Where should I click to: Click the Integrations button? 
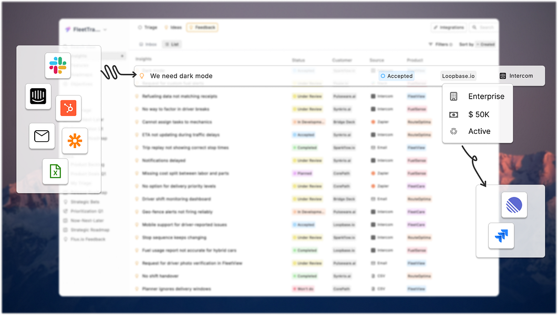point(449,27)
